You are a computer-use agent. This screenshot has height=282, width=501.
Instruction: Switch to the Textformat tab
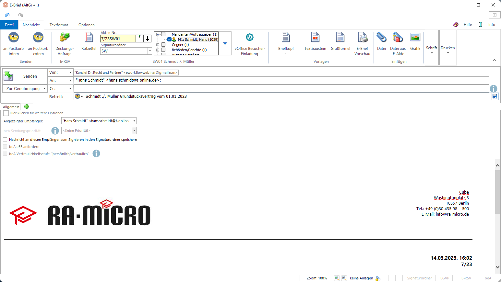click(x=59, y=25)
